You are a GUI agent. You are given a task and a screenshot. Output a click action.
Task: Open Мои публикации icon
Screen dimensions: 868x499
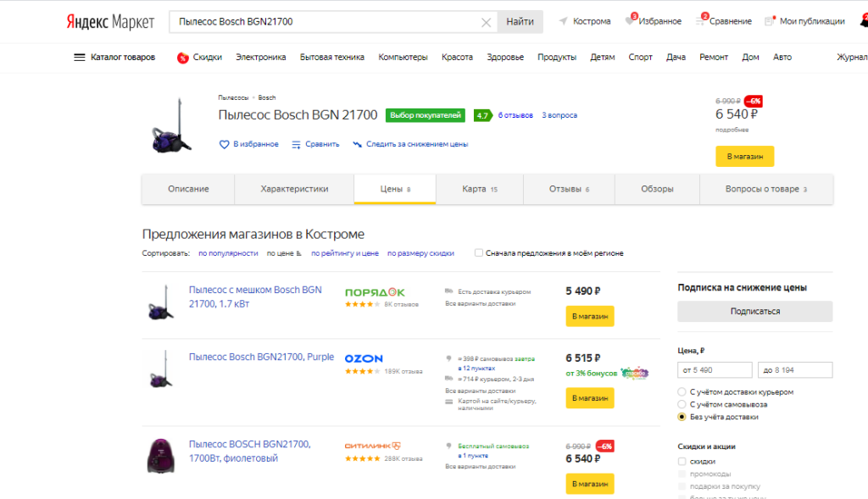770,21
